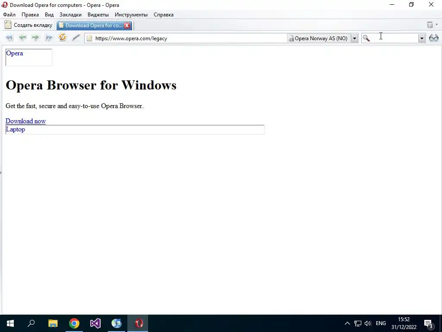This screenshot has height=332, width=442.
Task: Open the clock showing 15:52
Action: pyautogui.click(x=404, y=323)
